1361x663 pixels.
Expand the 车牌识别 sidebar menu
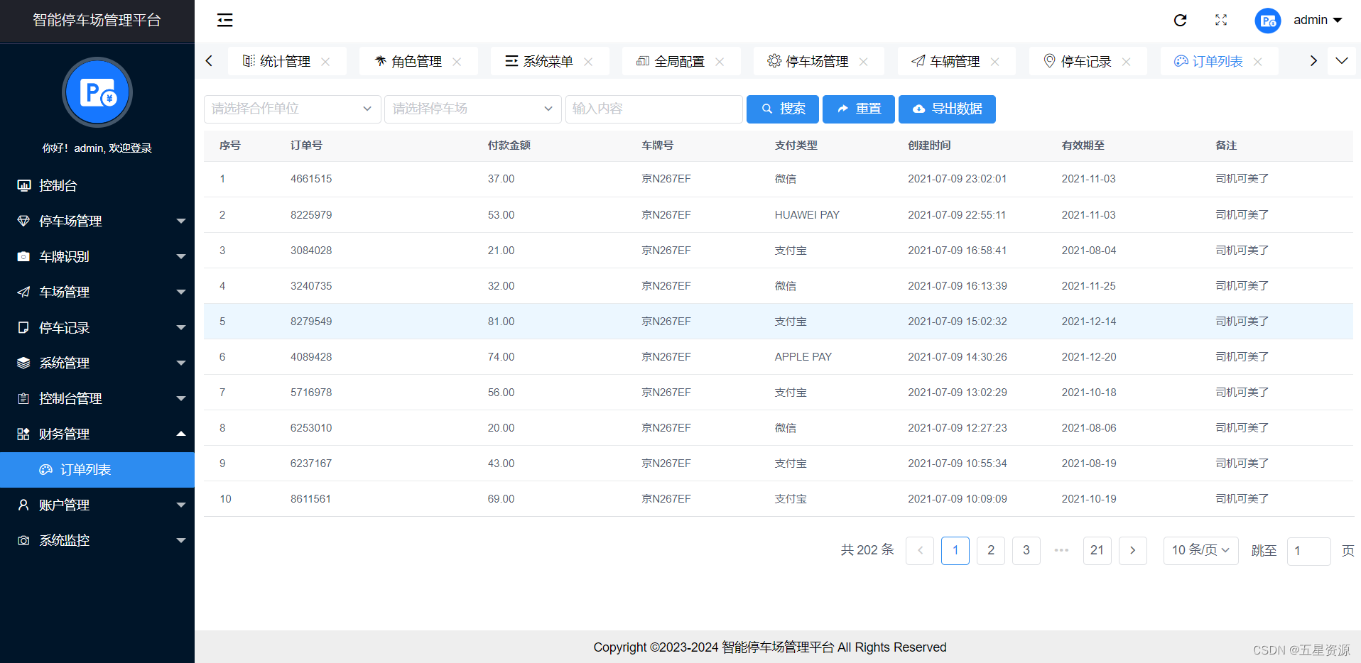(97, 256)
